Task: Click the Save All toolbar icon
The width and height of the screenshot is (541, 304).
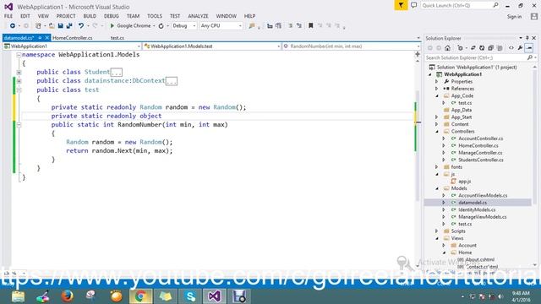Action: coord(69,26)
